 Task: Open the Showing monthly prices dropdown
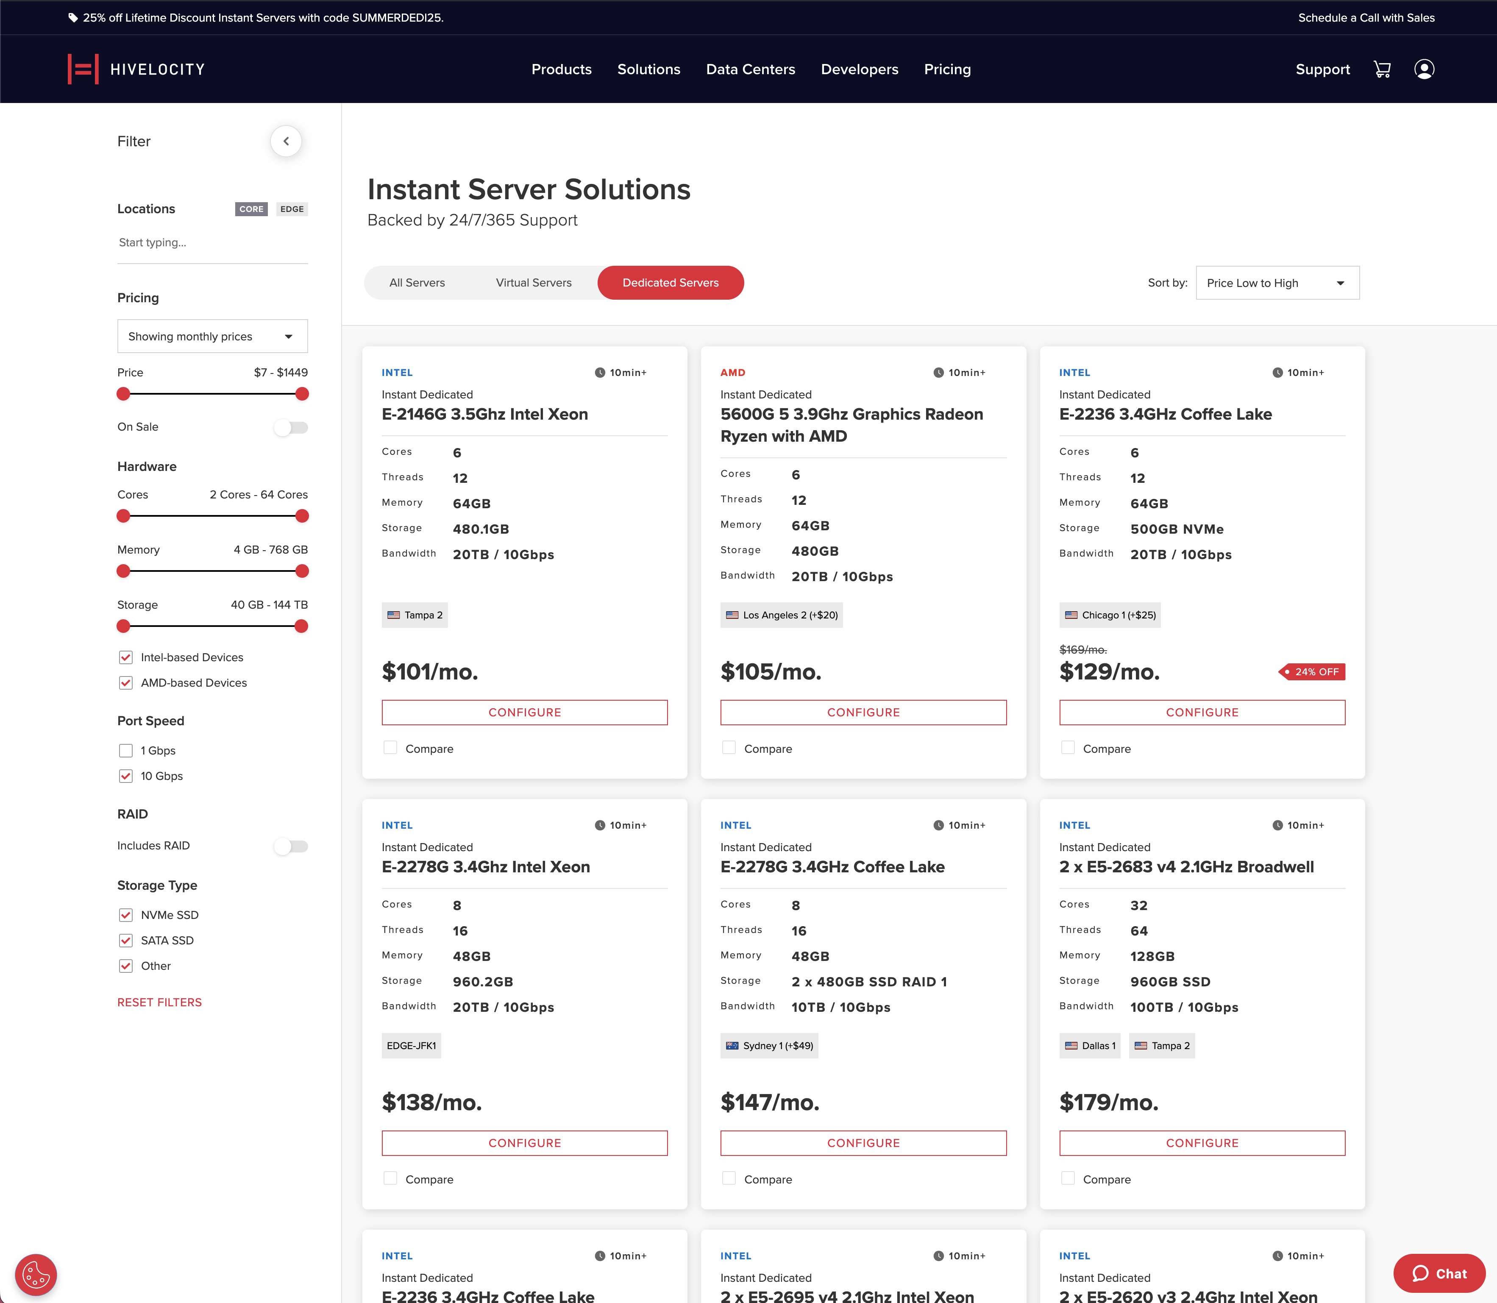(212, 336)
